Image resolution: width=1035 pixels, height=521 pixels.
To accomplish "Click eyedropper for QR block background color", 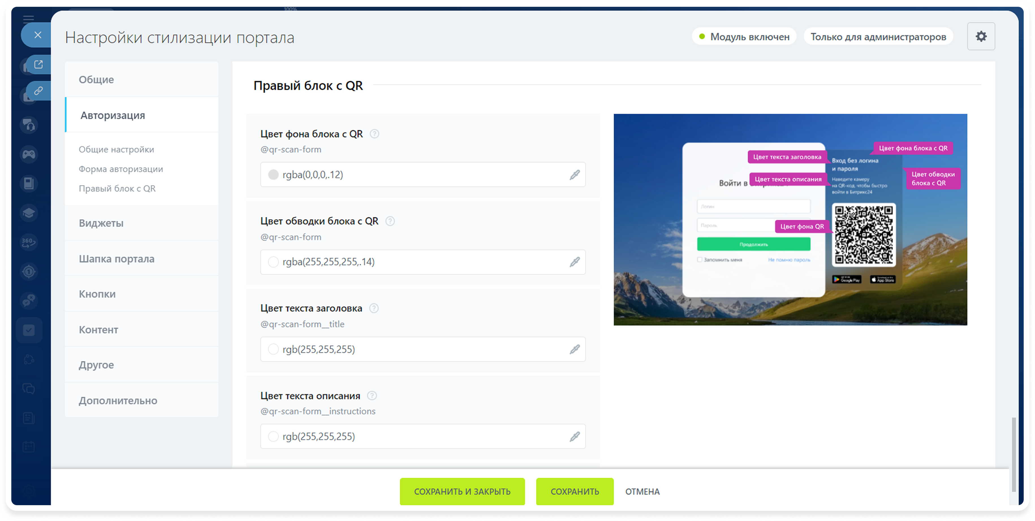I will 575,175.
